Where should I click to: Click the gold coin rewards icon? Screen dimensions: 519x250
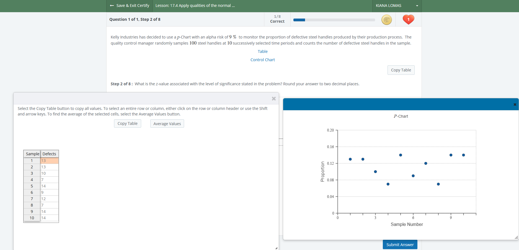pyautogui.click(x=386, y=19)
